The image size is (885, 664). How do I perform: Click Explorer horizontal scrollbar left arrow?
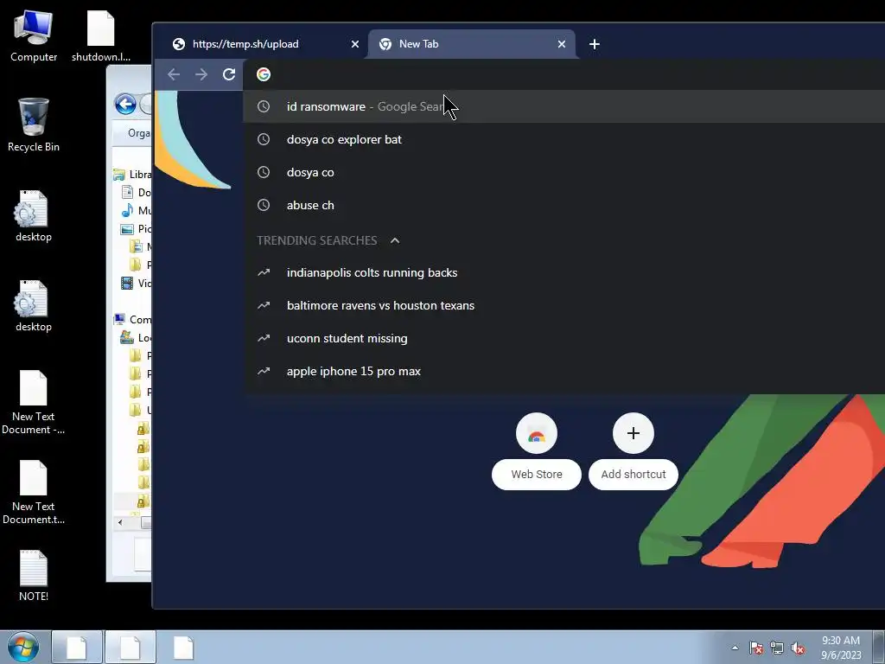[120, 523]
